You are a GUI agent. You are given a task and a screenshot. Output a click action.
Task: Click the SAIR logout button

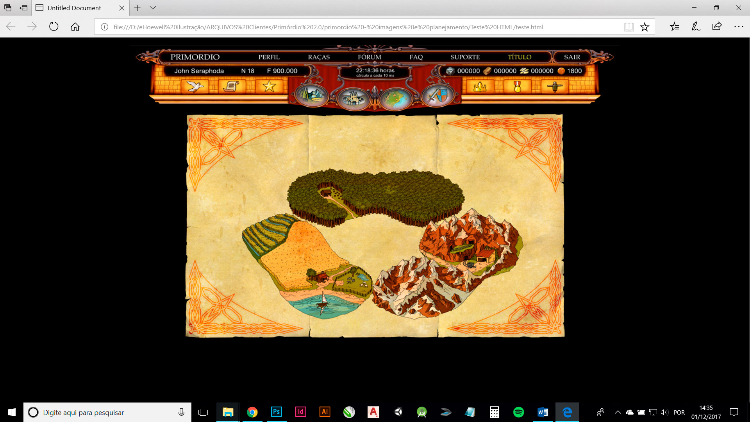(x=572, y=57)
